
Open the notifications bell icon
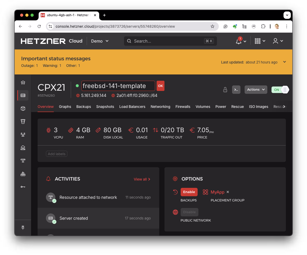click(239, 41)
